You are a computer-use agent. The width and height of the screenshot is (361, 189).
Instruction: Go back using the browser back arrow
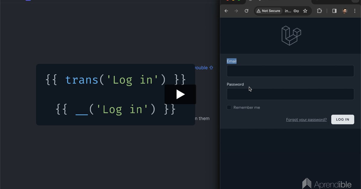[226, 11]
